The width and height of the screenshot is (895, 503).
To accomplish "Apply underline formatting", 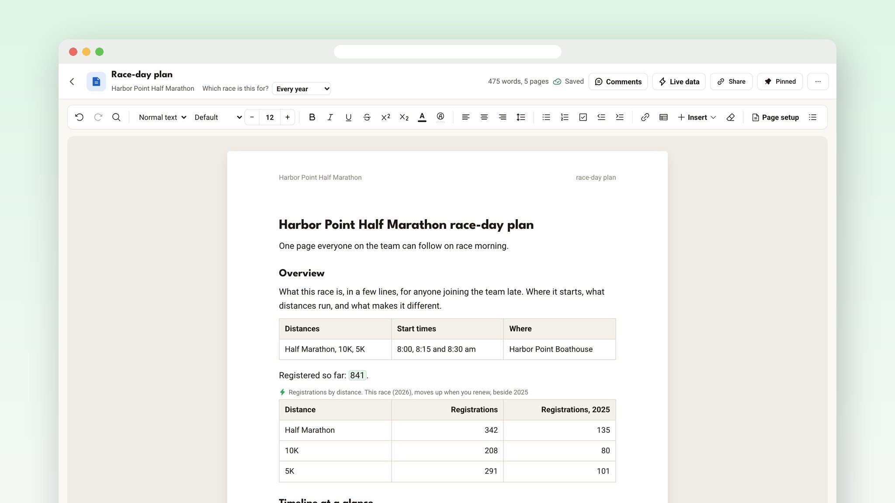I will click(x=348, y=117).
